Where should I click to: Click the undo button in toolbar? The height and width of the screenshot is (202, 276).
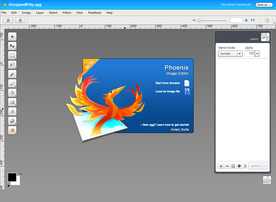(x=8, y=20)
